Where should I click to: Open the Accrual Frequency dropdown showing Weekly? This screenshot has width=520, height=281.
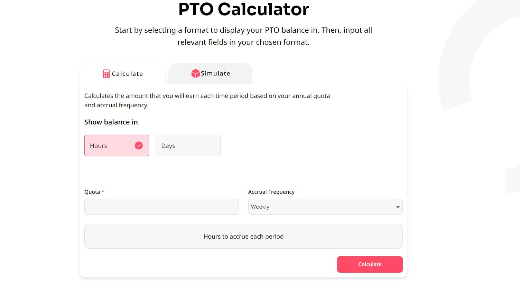tap(325, 207)
